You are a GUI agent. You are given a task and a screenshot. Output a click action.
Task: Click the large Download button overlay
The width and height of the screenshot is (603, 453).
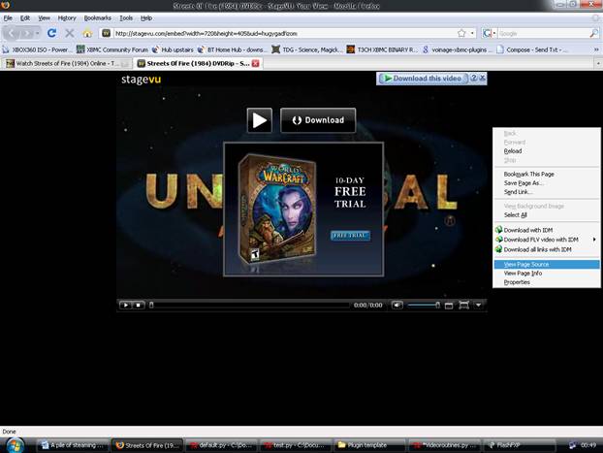(x=318, y=120)
